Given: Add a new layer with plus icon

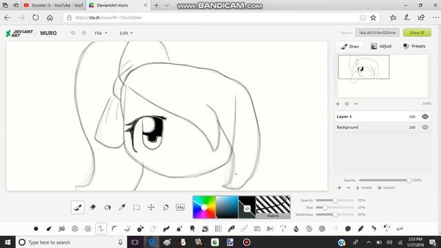Looking at the screenshot, I should point(339,187).
